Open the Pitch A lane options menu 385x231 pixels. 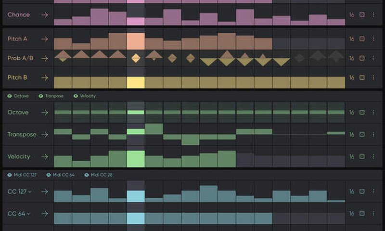tap(373, 39)
